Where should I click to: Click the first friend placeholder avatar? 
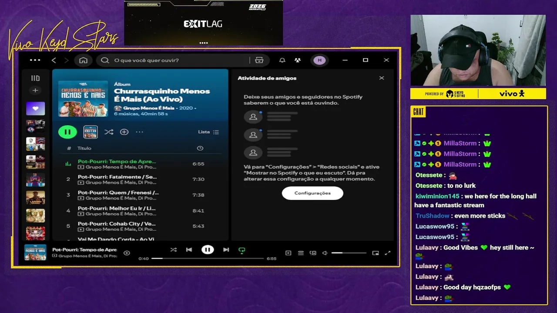(x=253, y=117)
